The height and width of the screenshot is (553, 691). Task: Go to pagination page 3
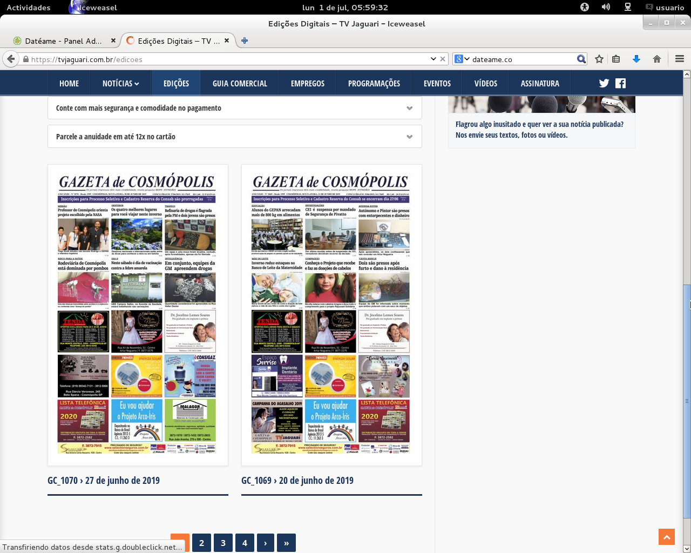[223, 543]
